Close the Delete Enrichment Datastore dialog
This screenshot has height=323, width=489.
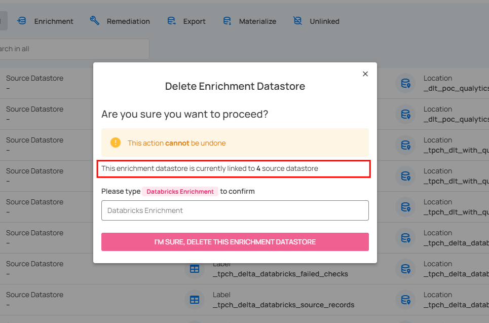click(365, 74)
